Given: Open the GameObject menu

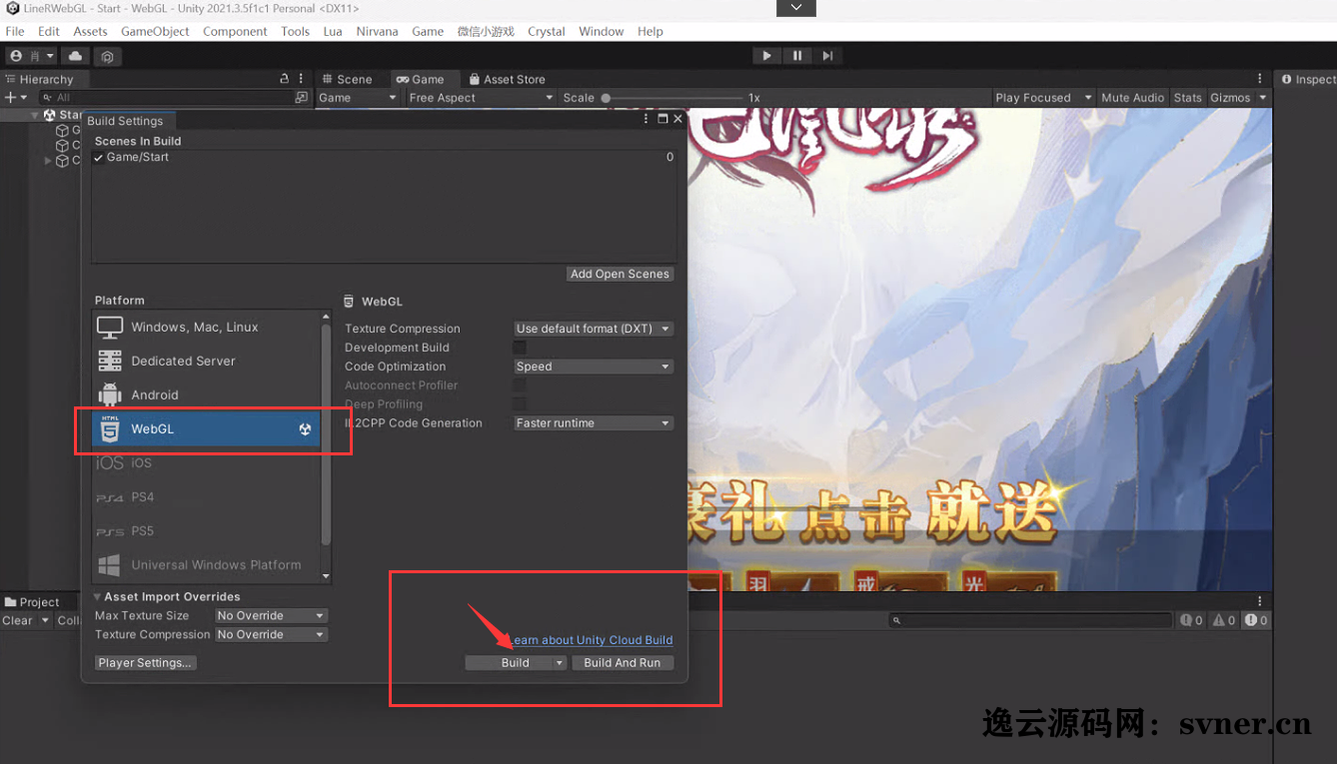Looking at the screenshot, I should [x=155, y=31].
